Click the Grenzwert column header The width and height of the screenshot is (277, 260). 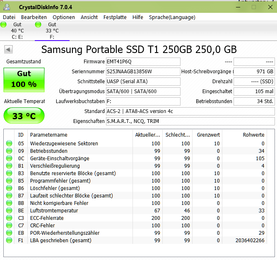pos(207,135)
